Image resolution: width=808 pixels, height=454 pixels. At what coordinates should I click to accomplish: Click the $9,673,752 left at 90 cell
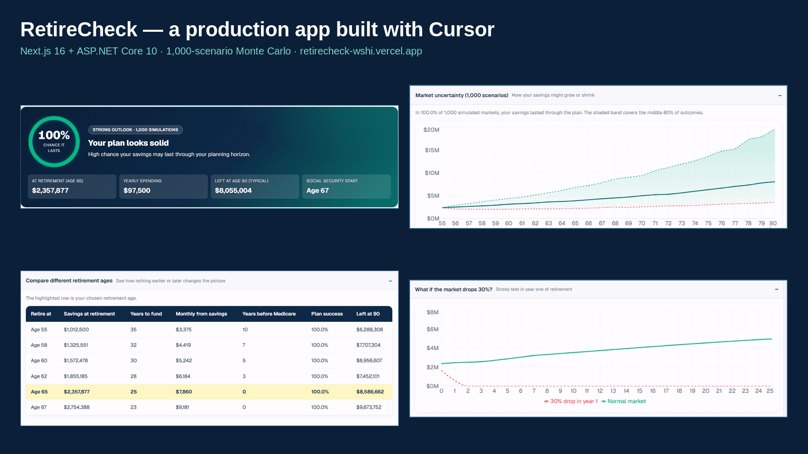(x=369, y=408)
